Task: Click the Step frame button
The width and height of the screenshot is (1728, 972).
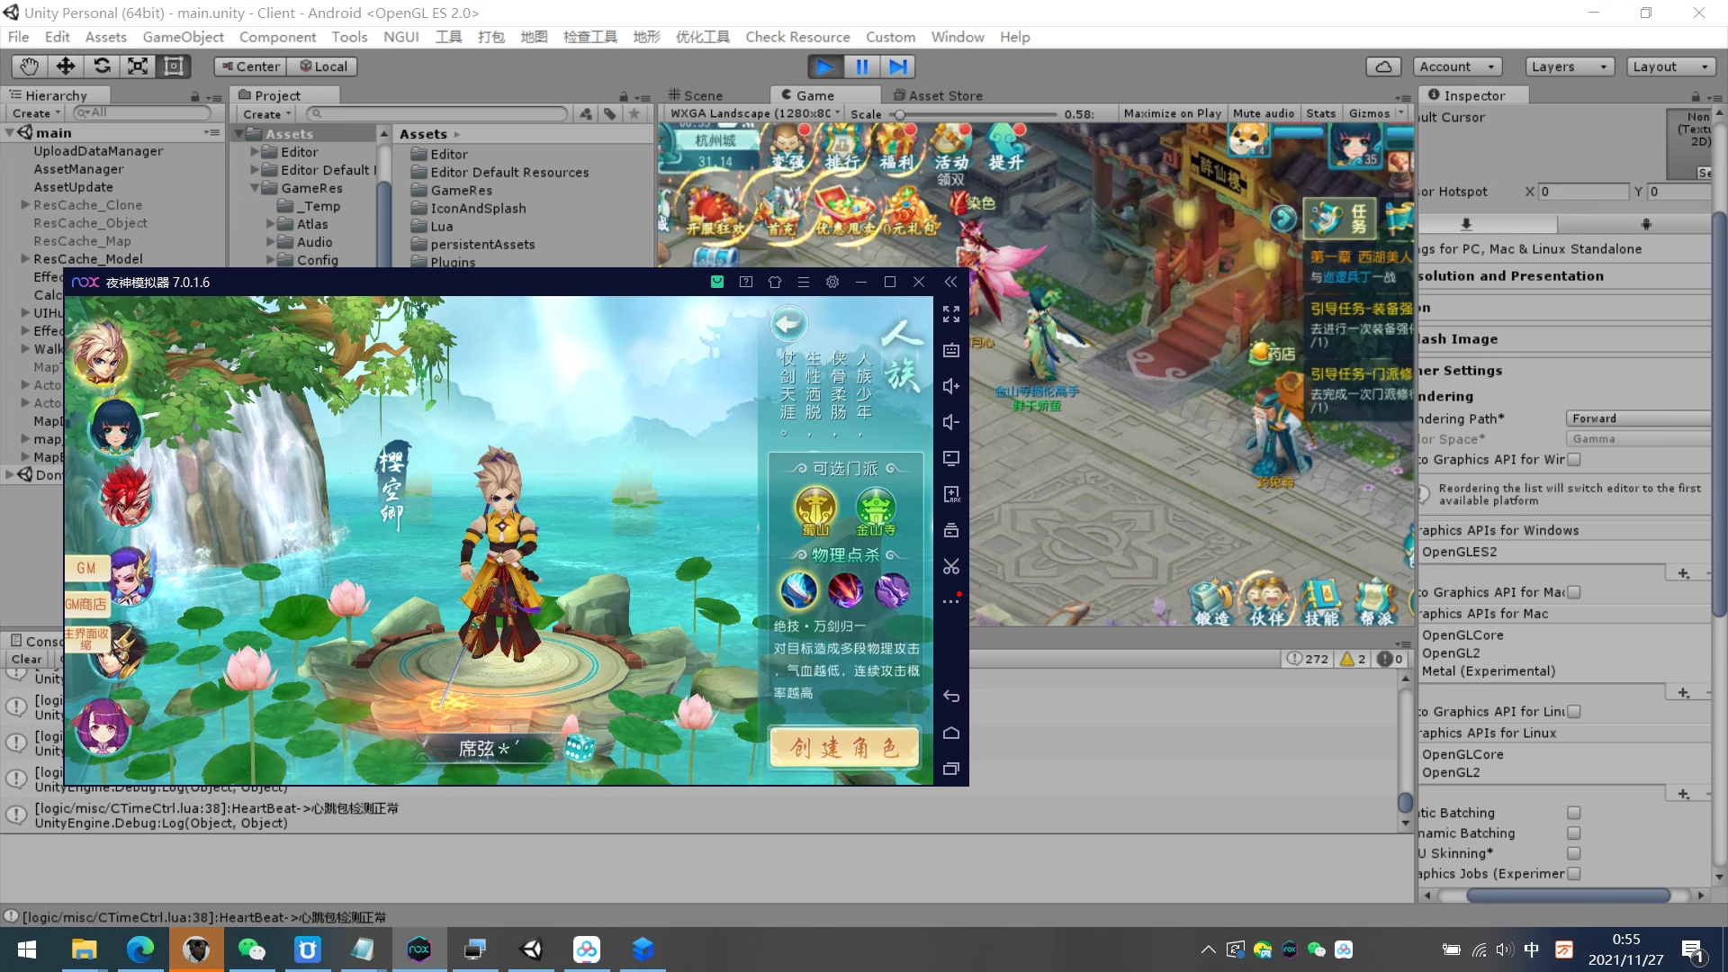Action: click(897, 67)
